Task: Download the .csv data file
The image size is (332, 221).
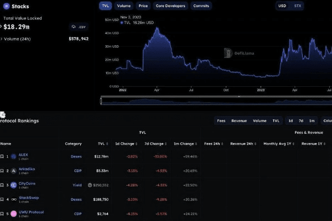Action: tap(79, 27)
